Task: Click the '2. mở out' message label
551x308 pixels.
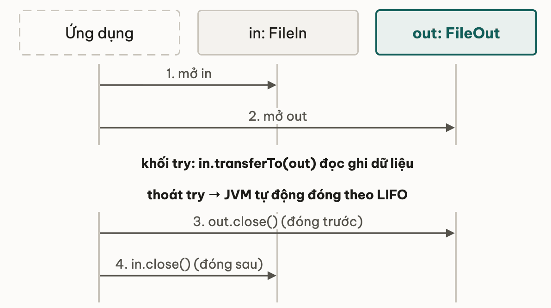Action: tap(278, 116)
